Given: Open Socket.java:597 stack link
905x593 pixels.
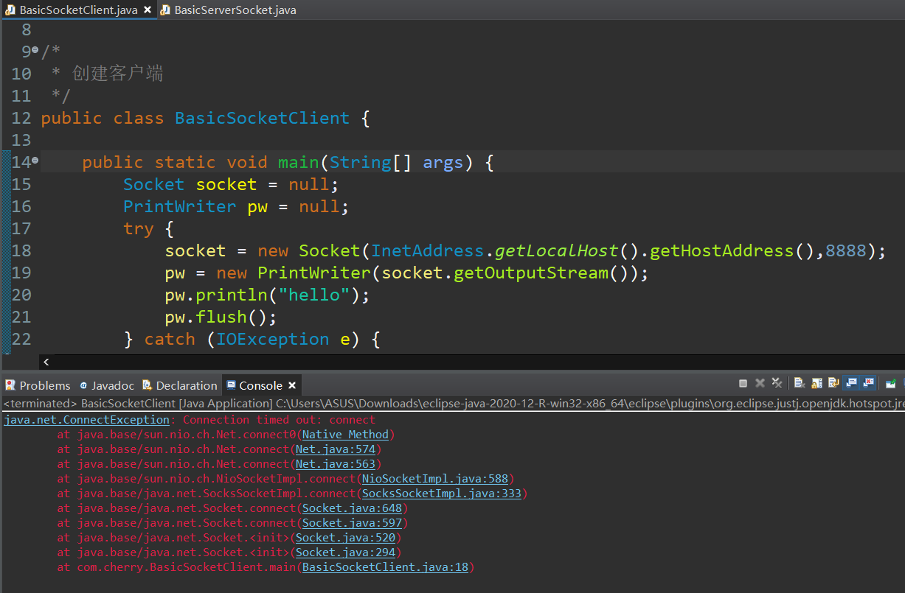Looking at the screenshot, I should 352,523.
